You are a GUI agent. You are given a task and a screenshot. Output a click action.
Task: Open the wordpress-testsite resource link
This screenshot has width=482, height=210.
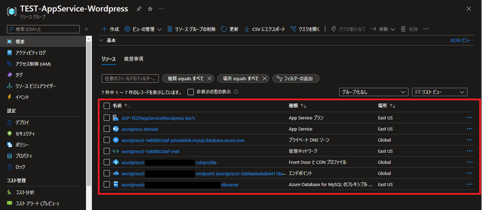point(140,129)
